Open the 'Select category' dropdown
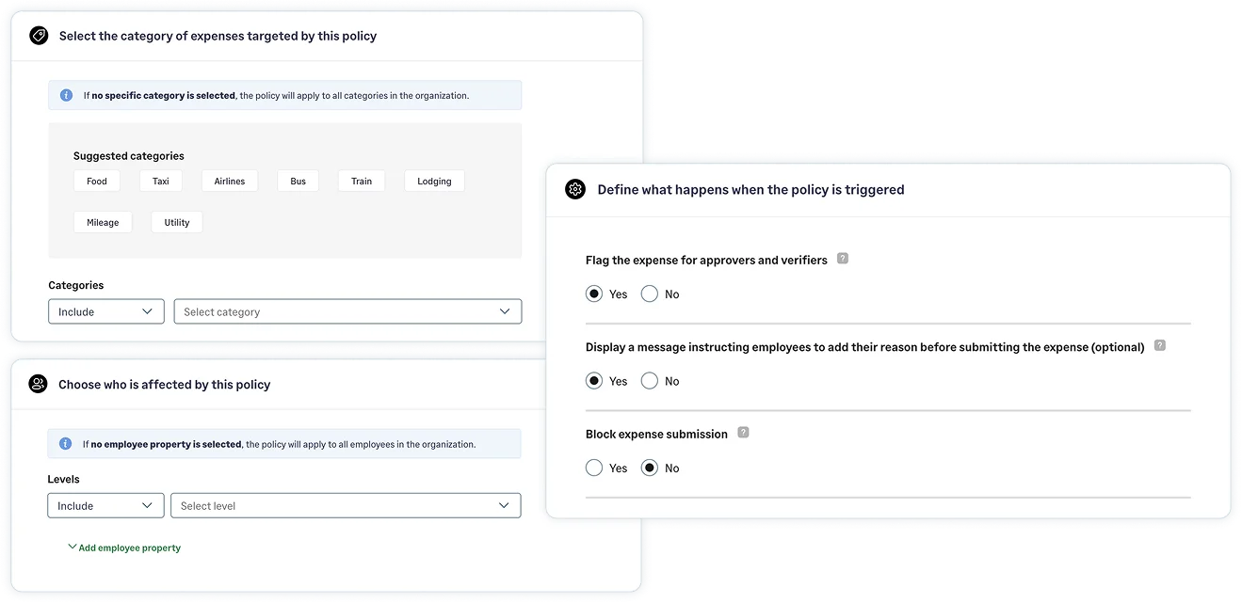This screenshot has width=1242, height=603. tap(347, 310)
